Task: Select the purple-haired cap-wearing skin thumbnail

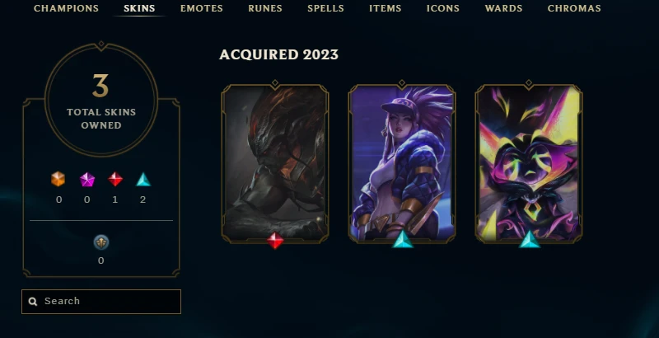Action: (402, 163)
